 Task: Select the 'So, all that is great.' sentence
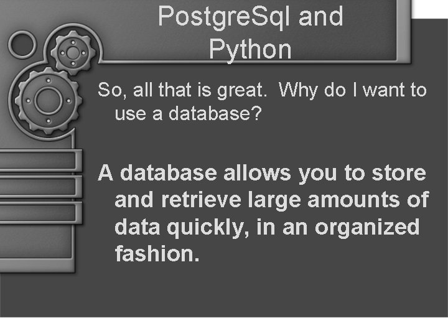pos(182,90)
